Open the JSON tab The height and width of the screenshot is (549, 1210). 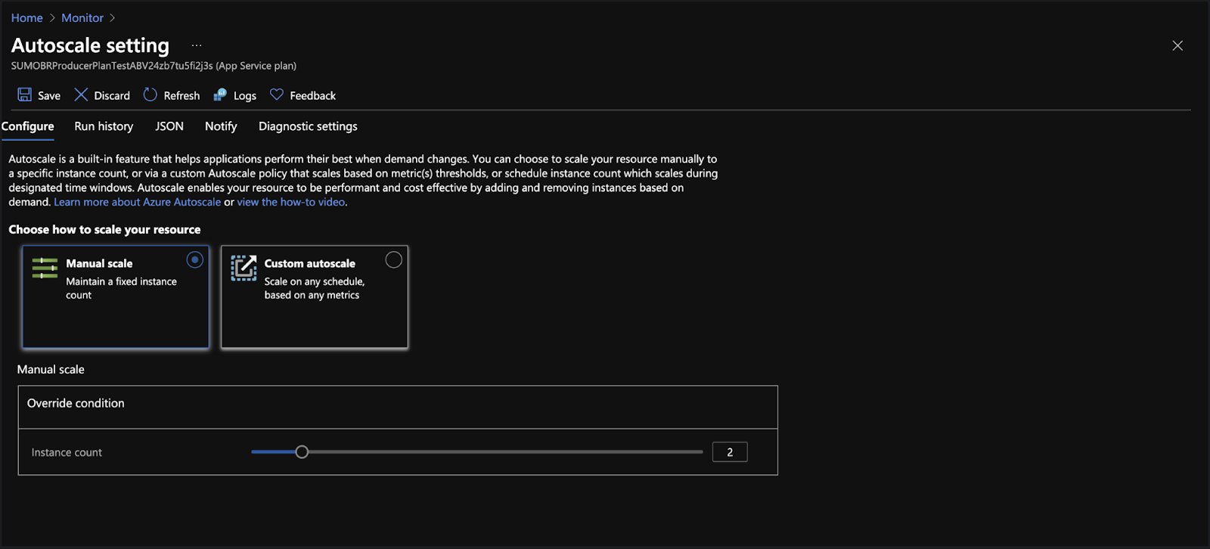coord(169,126)
